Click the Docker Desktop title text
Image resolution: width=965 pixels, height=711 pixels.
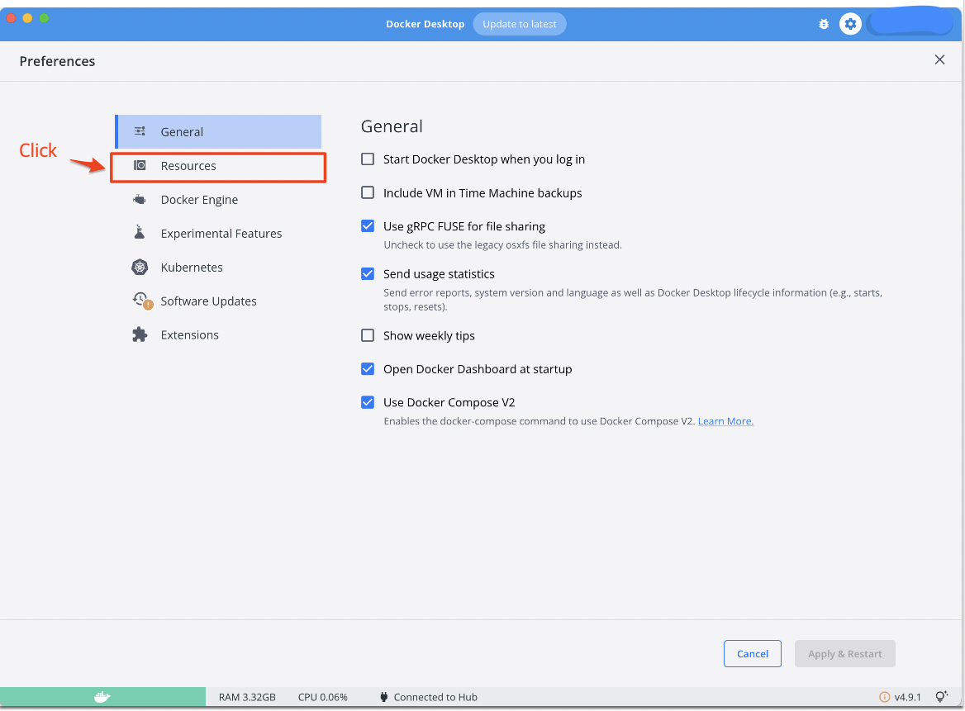click(425, 24)
